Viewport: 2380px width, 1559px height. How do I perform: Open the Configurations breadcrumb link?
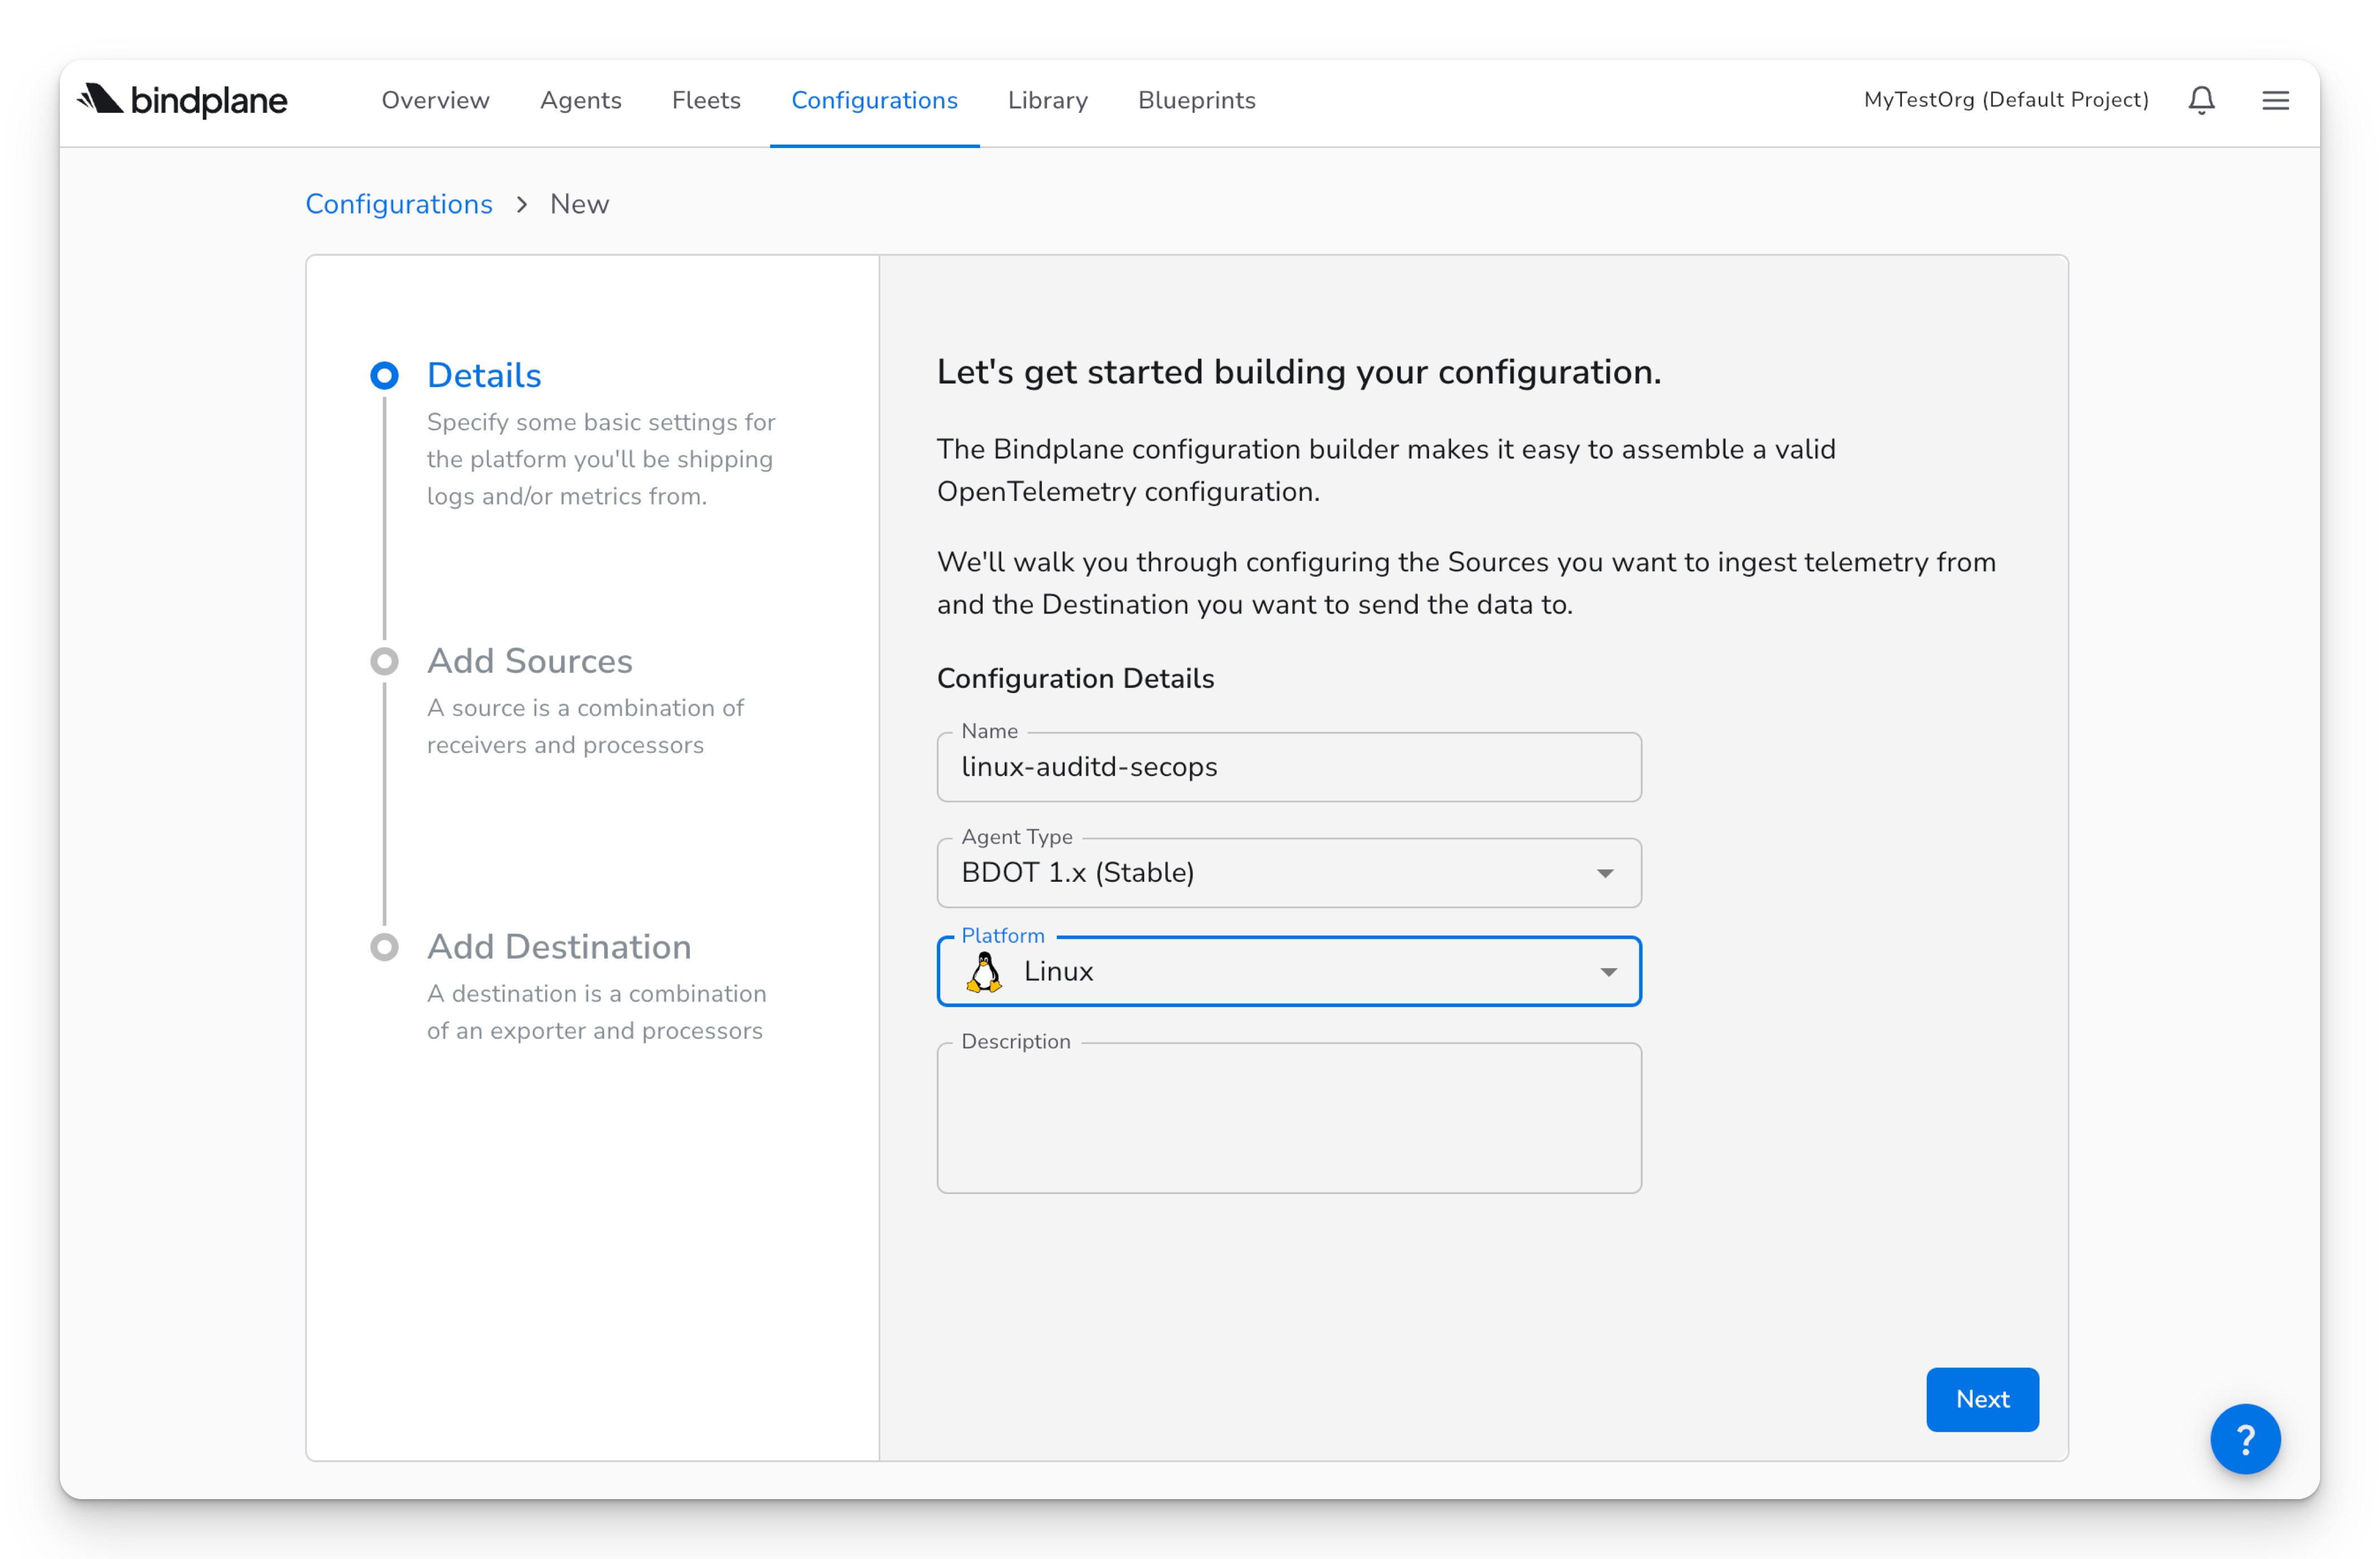(x=399, y=204)
